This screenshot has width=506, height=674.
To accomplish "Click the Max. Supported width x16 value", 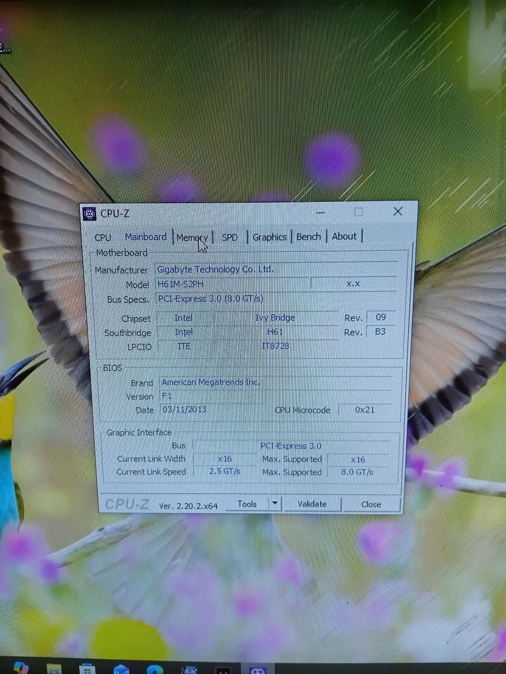I will click(x=358, y=460).
